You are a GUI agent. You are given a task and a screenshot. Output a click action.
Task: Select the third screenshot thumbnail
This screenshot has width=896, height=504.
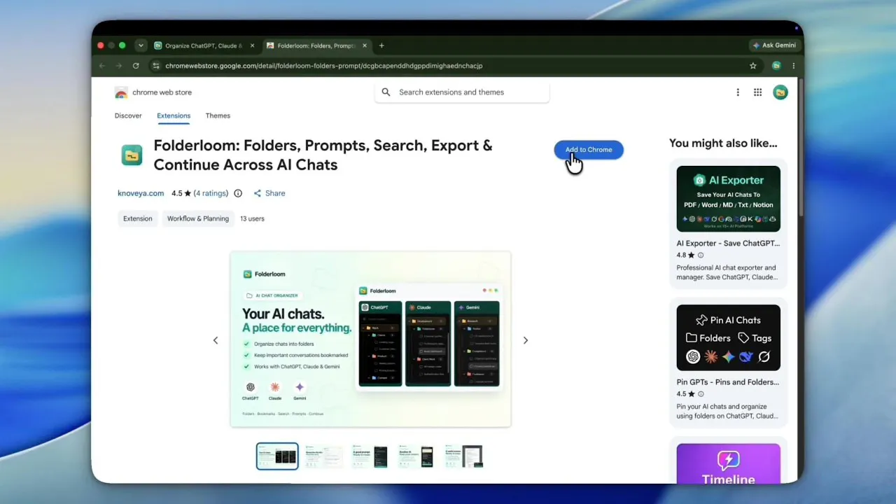(370, 456)
